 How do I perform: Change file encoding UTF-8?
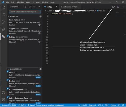point(100,105)
